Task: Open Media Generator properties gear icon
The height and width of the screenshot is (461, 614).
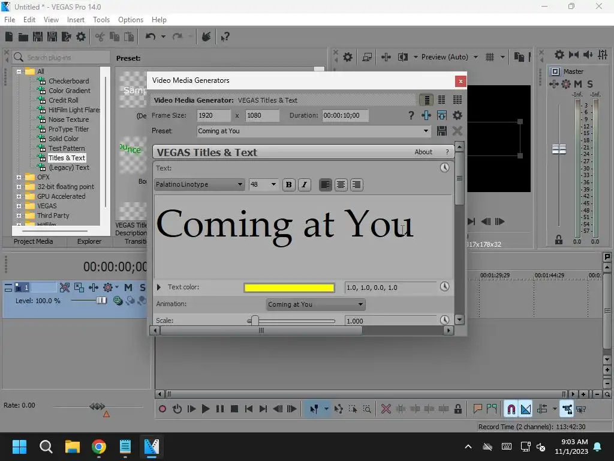Action: click(458, 115)
